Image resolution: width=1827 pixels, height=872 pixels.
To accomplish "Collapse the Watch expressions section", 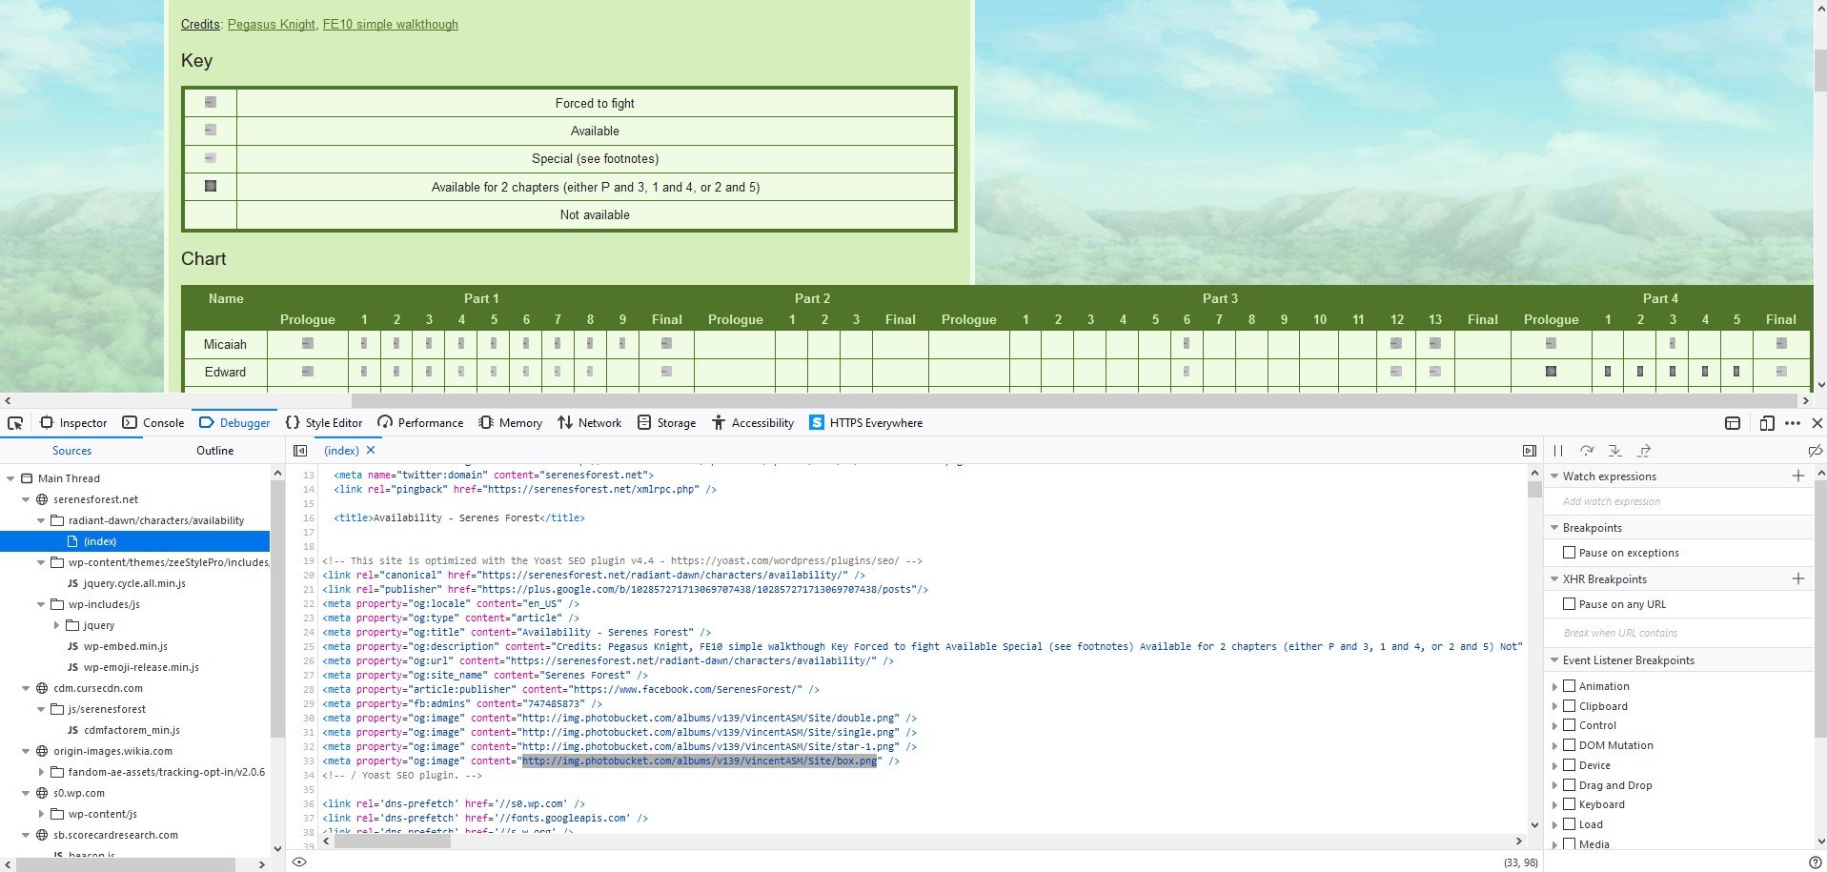I will pyautogui.click(x=1555, y=476).
